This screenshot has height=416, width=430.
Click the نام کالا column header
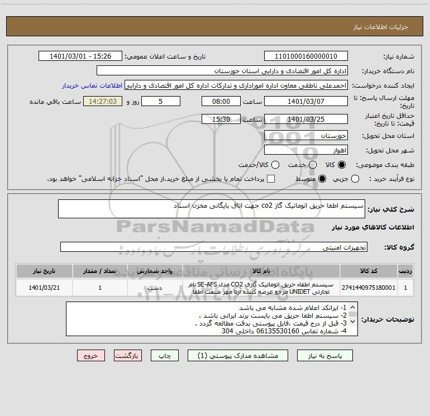[x=261, y=271]
